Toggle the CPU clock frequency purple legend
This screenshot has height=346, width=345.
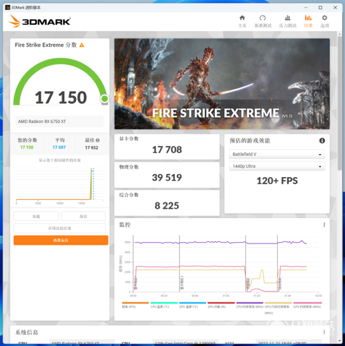(x=250, y=305)
